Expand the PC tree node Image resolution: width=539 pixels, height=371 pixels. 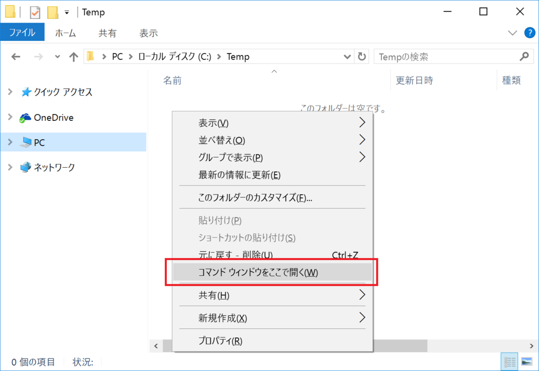(x=10, y=142)
